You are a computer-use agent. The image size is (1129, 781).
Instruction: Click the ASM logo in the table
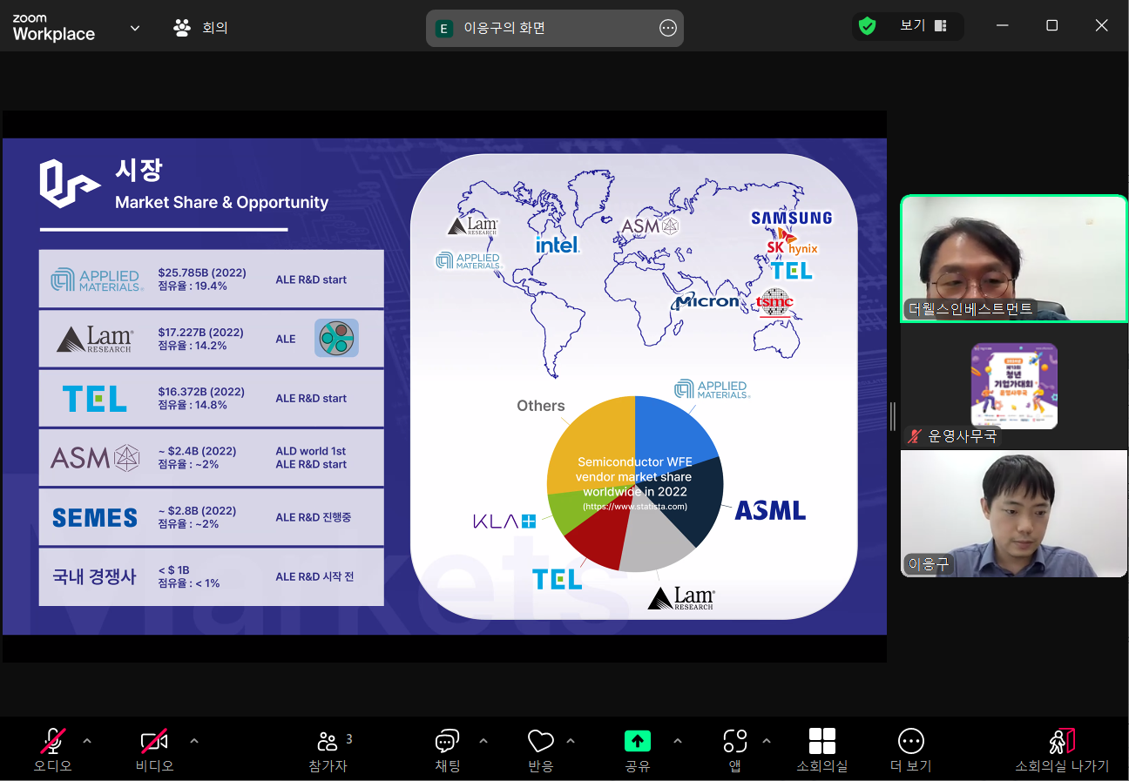[95, 458]
